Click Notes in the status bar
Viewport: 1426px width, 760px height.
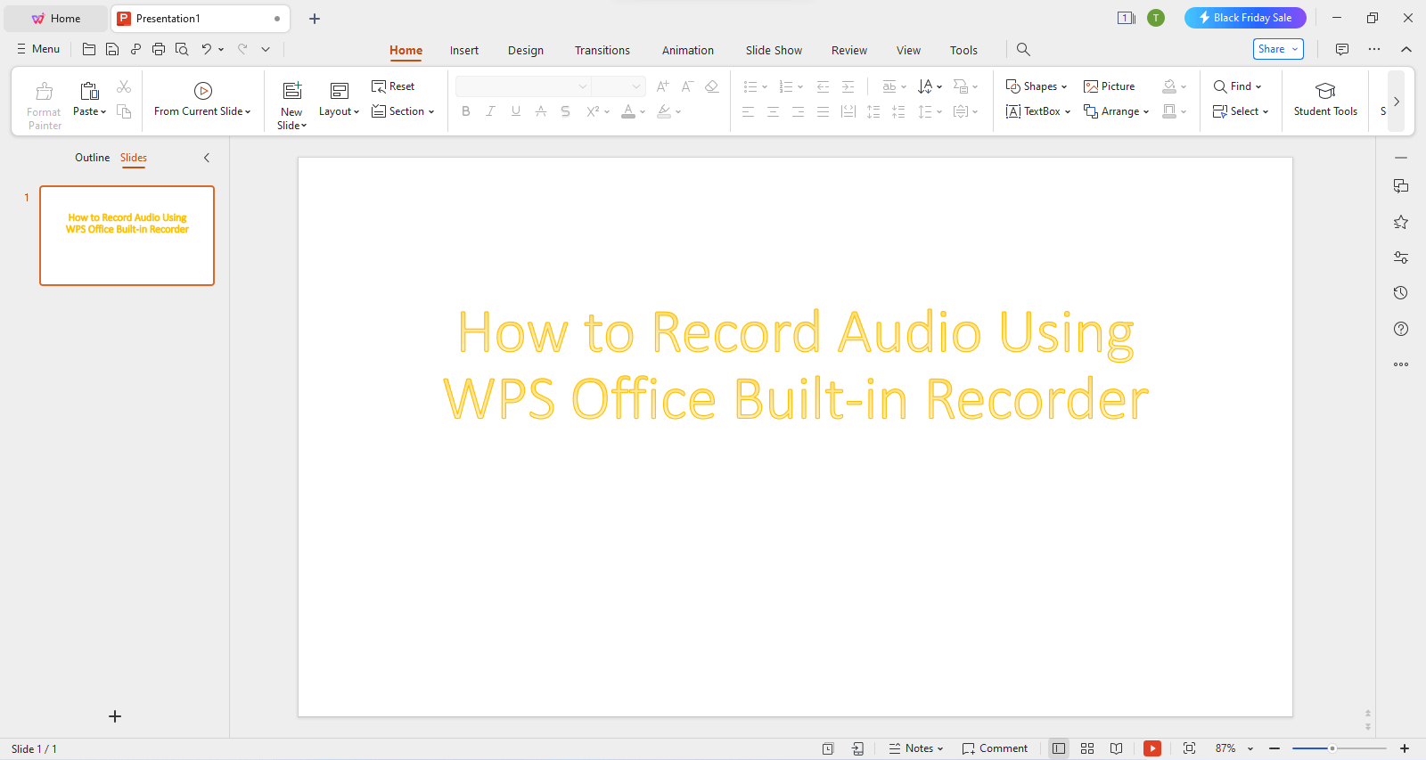point(916,748)
